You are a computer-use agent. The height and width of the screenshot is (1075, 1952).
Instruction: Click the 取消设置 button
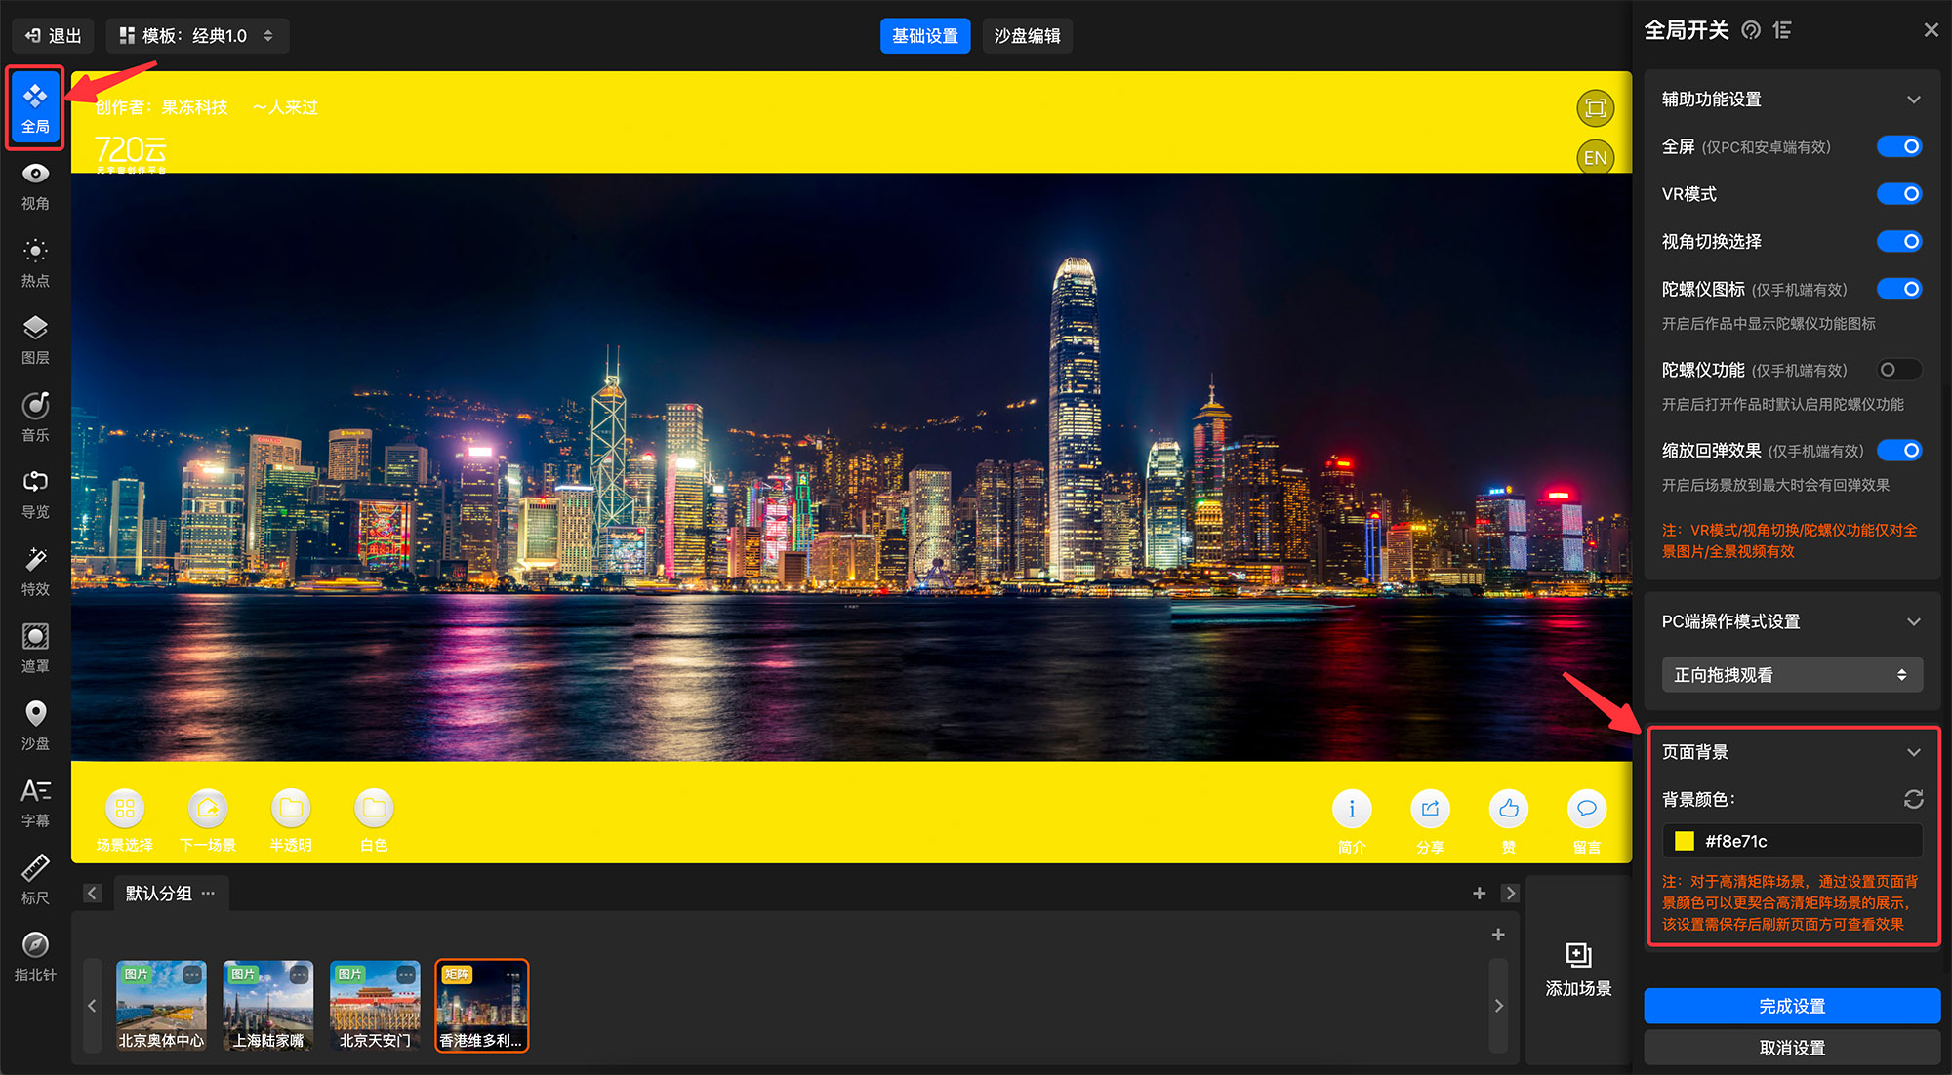1791,1048
